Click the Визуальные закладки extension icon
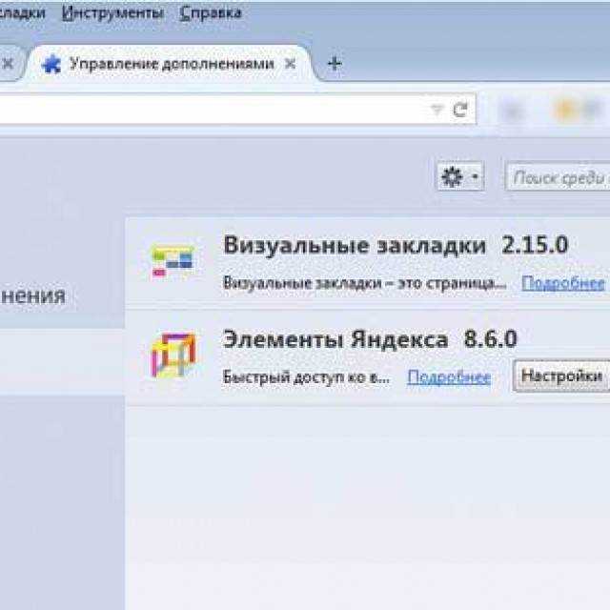The width and height of the screenshot is (610, 610). pyautogui.click(x=173, y=260)
